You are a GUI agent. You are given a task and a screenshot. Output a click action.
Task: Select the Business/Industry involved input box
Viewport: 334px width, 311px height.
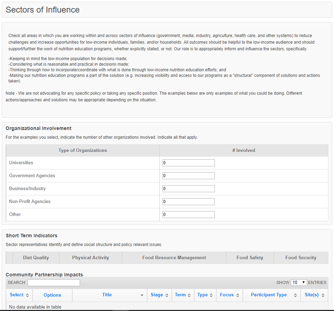pyautogui.click(x=188, y=189)
